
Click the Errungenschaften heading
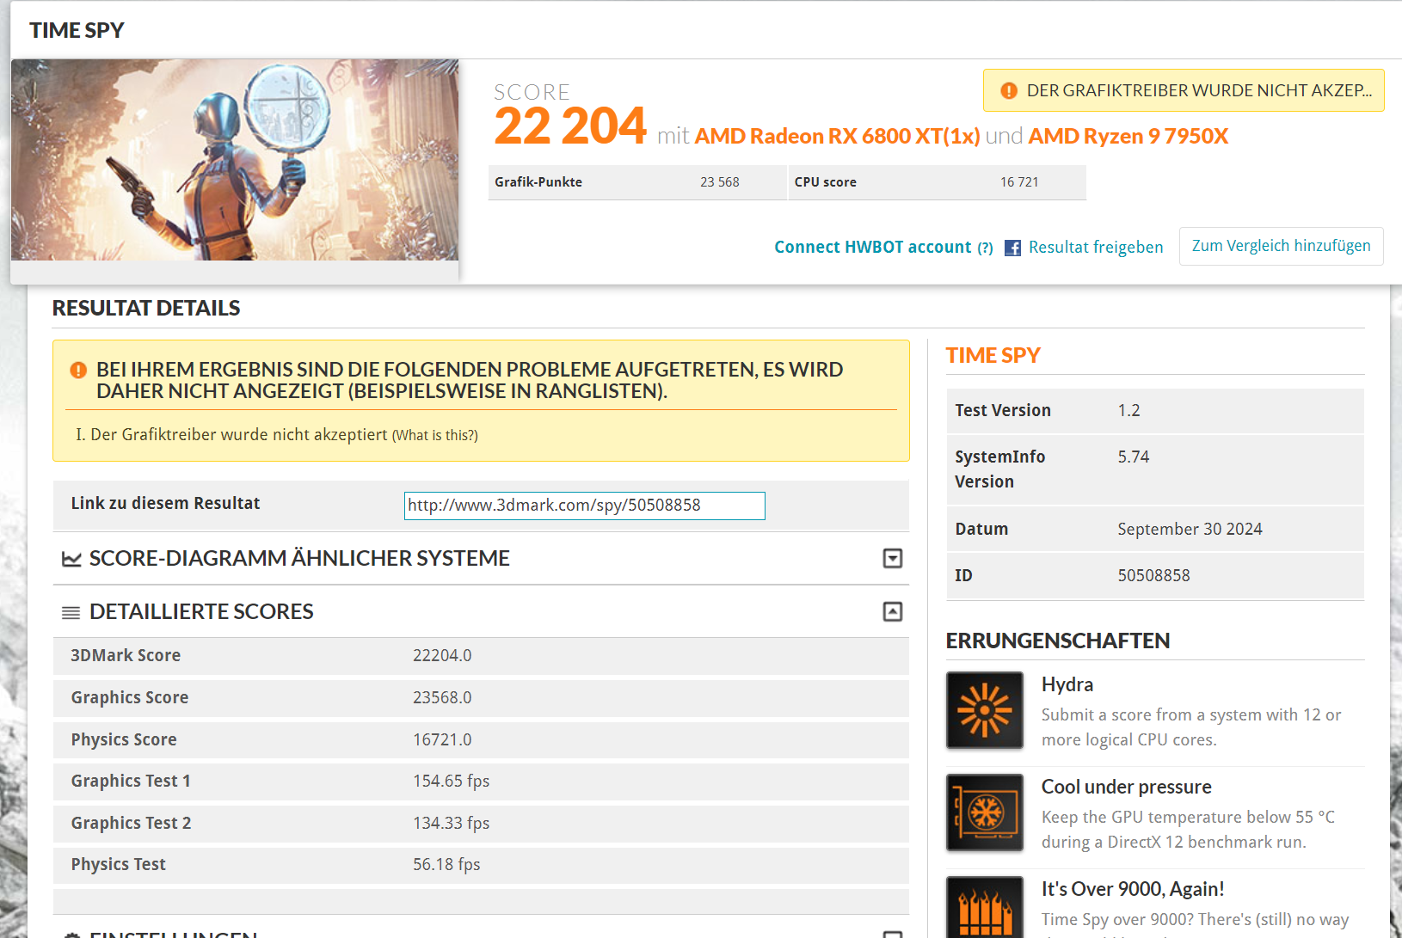click(1058, 641)
